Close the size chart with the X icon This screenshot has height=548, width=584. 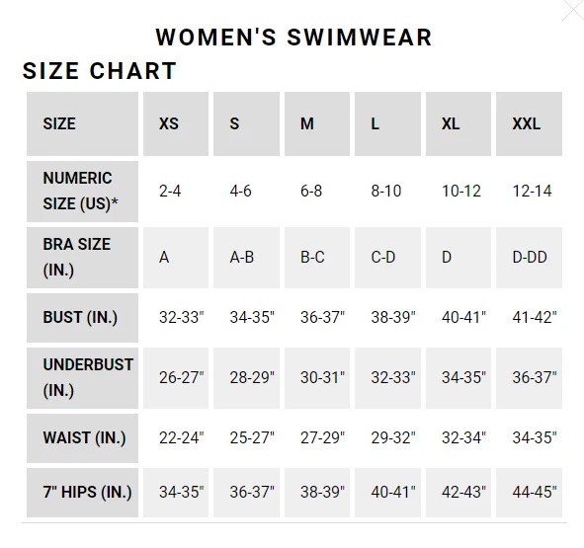[574, 9]
